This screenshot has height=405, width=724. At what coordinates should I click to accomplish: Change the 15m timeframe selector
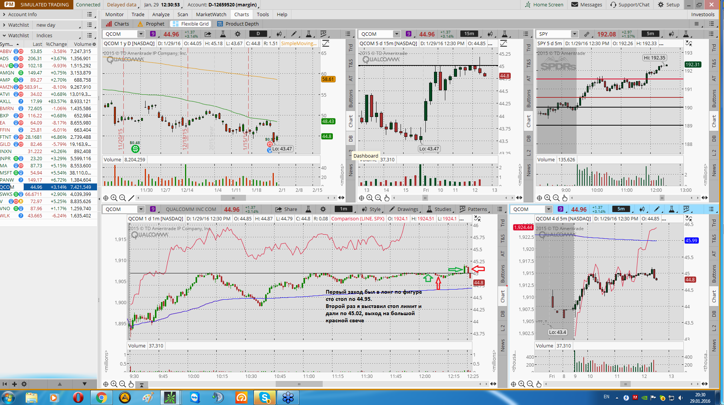click(469, 34)
